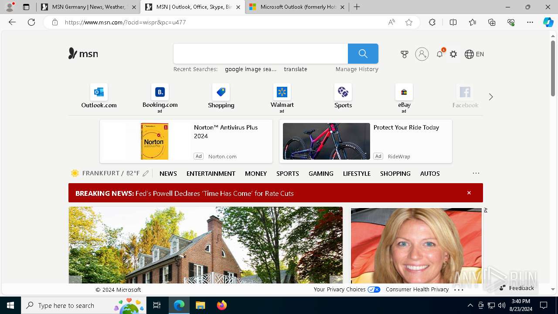Open the MONEY category
Screen dimensions: 558x314
coord(256,174)
